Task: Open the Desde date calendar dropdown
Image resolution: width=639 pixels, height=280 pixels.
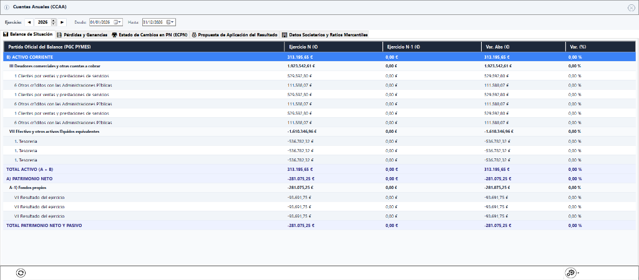Action: tap(118, 22)
